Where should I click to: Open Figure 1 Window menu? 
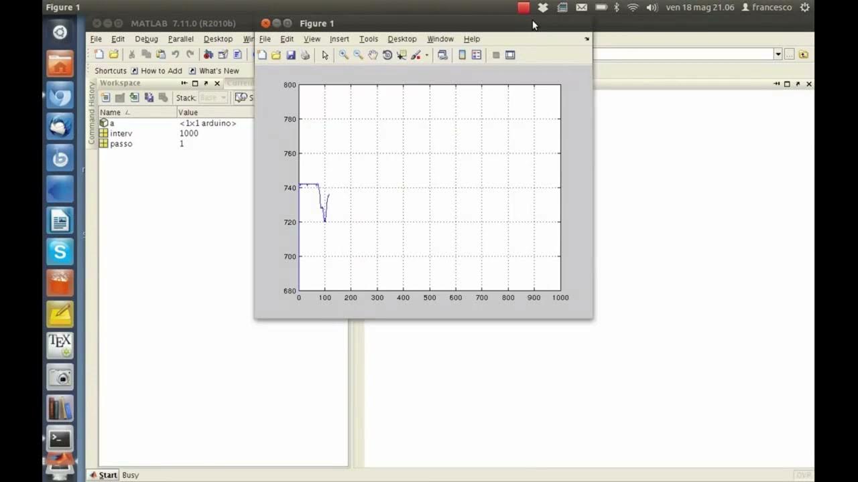[440, 39]
